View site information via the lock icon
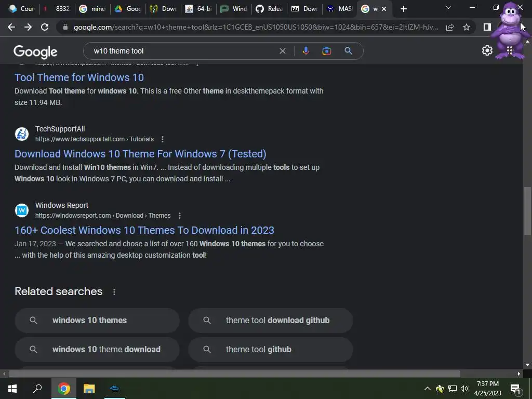 tap(65, 27)
